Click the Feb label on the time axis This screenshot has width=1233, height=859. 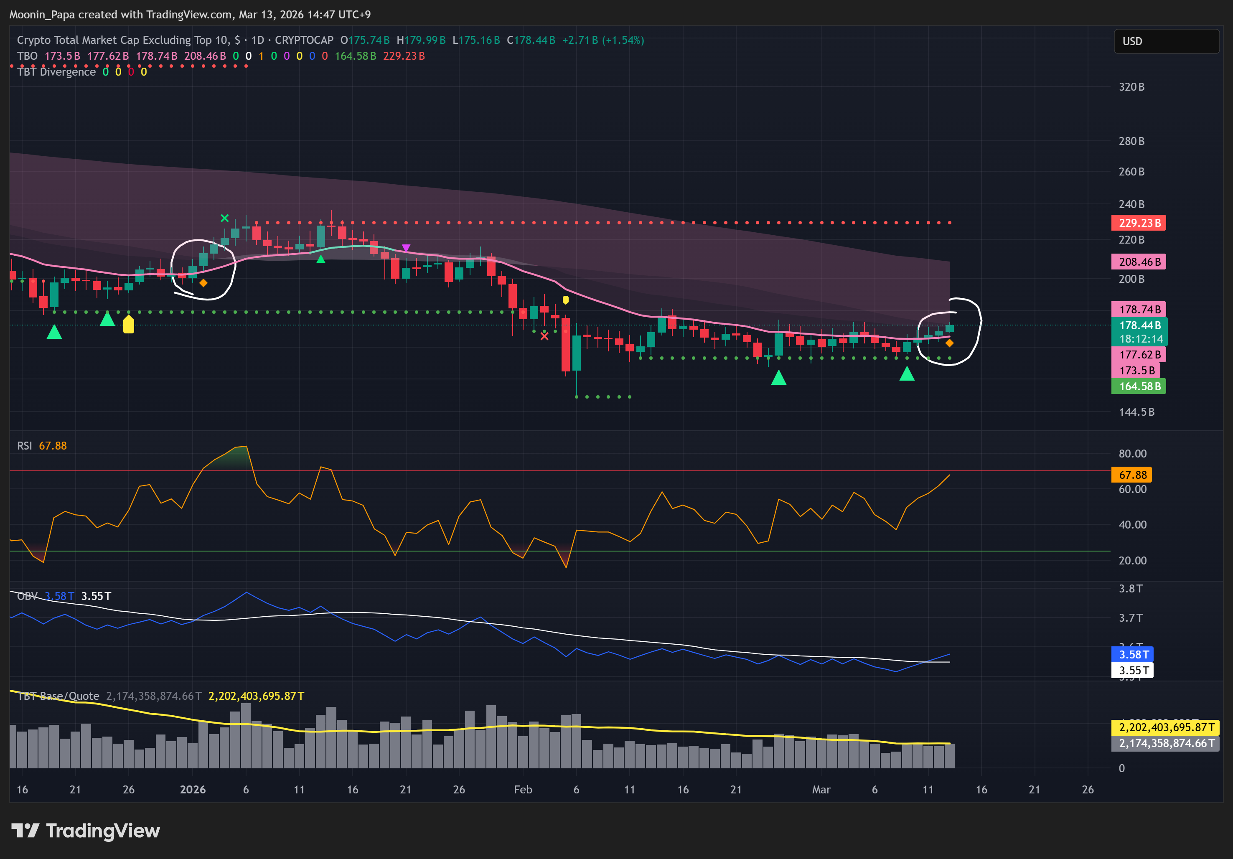(523, 789)
